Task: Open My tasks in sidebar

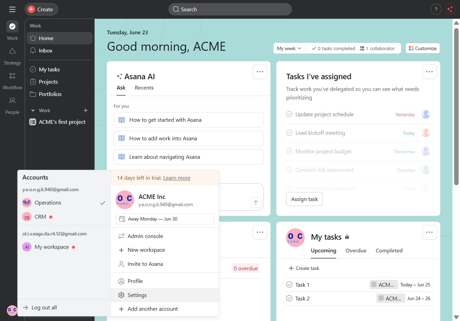Action: [60, 69]
